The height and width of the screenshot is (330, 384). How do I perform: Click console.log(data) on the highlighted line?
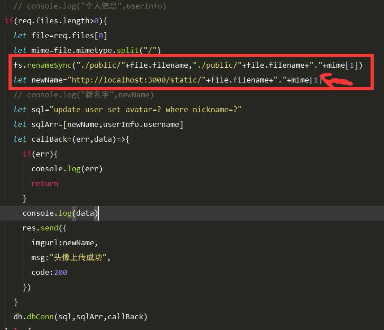[x=60, y=213]
